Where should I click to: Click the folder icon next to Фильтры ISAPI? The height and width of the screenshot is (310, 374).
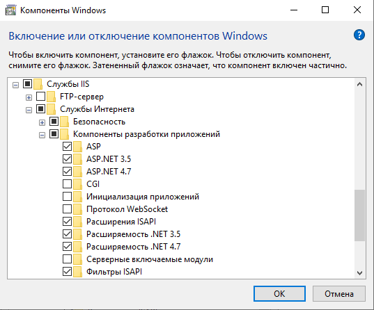click(x=77, y=272)
